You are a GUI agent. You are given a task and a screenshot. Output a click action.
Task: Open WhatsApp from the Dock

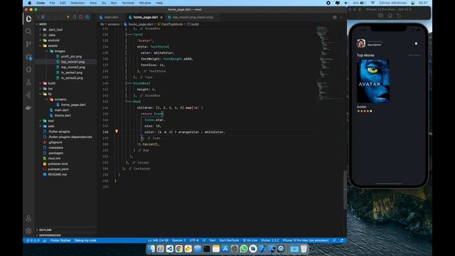[244, 249]
